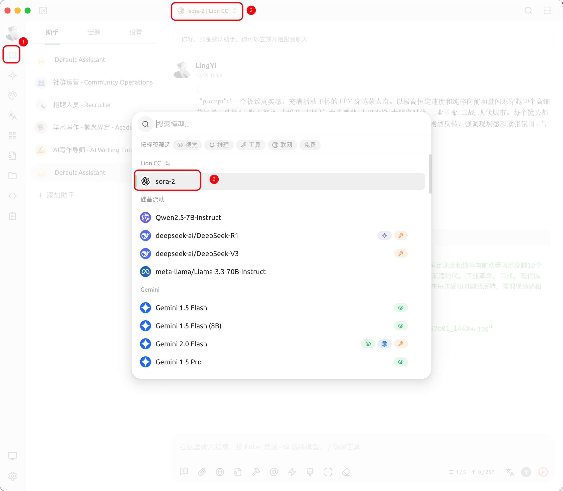Select the sora-2 model
This screenshot has height=491, width=563.
(280, 181)
